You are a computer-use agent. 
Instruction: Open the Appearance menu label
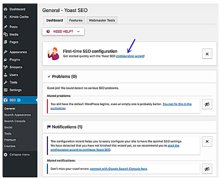[18, 52]
